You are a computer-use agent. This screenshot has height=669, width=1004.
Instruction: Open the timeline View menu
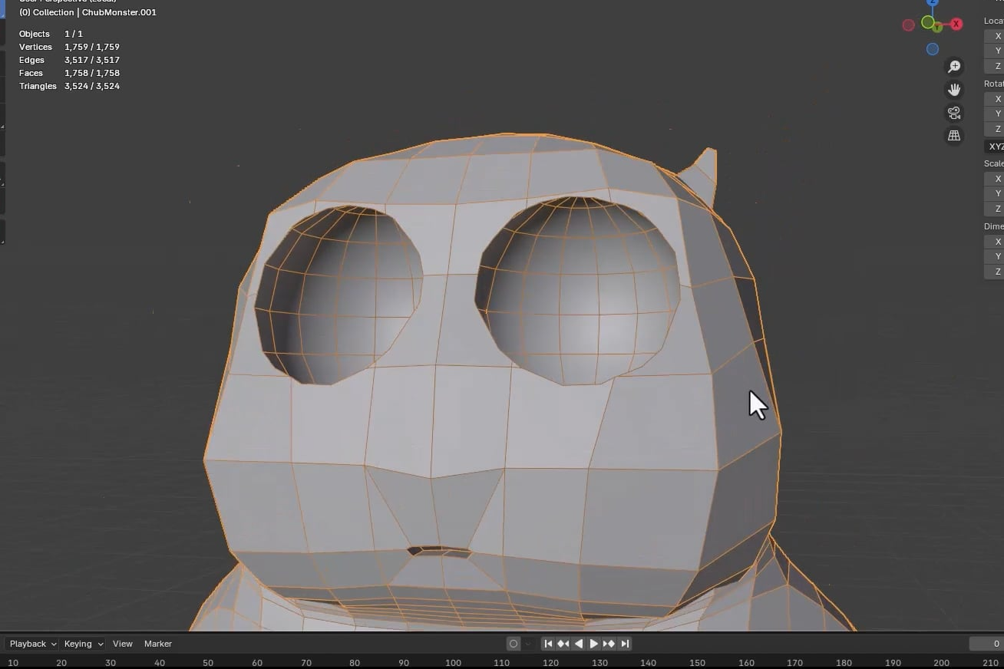tap(123, 644)
